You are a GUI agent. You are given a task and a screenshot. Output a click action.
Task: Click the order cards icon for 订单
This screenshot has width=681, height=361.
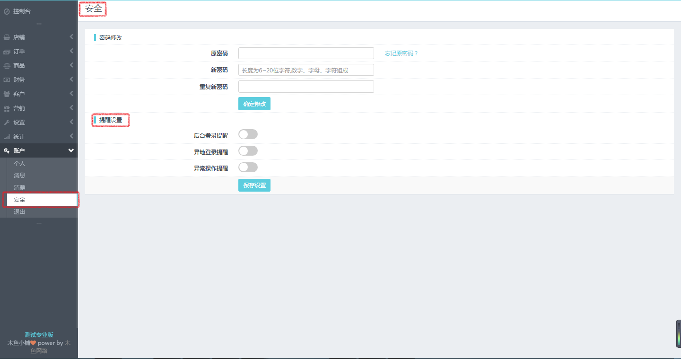click(x=7, y=52)
